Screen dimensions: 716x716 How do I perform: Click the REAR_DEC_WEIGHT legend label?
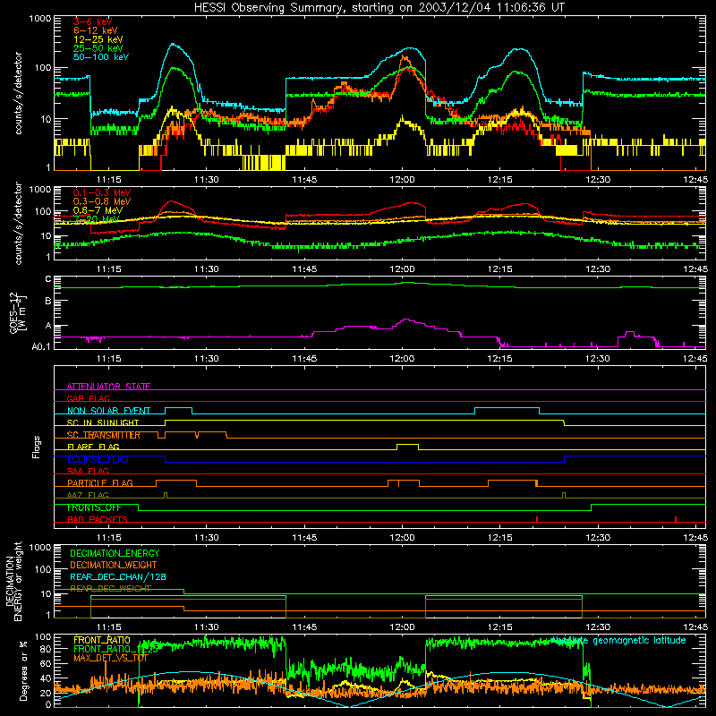pos(110,588)
